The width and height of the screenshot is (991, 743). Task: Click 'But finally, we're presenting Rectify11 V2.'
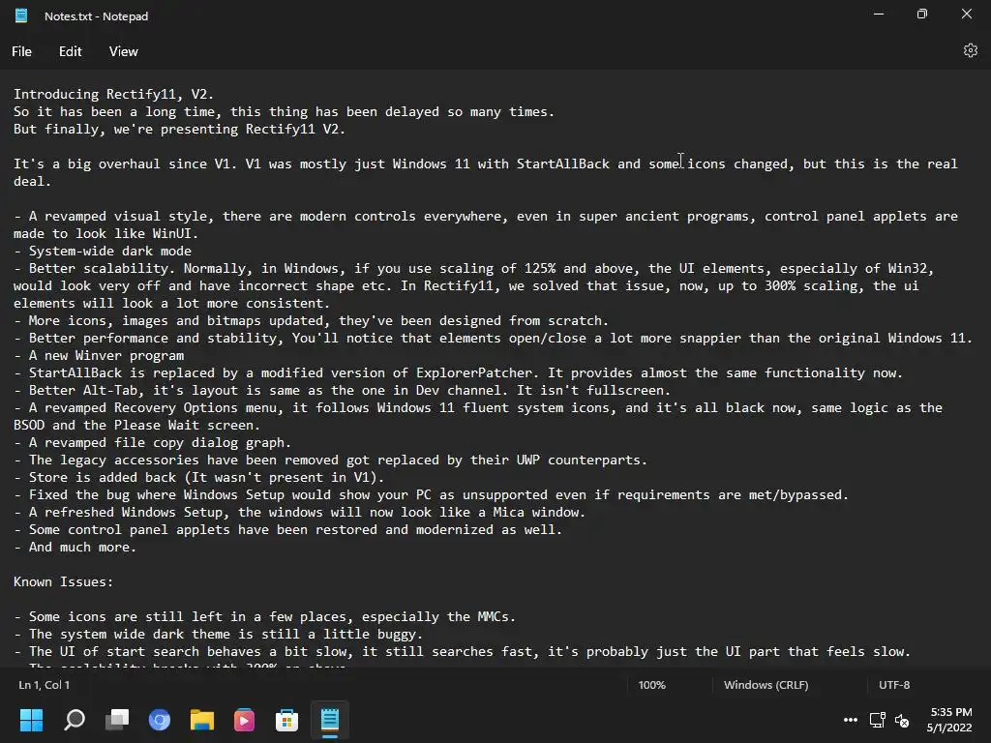(x=179, y=129)
